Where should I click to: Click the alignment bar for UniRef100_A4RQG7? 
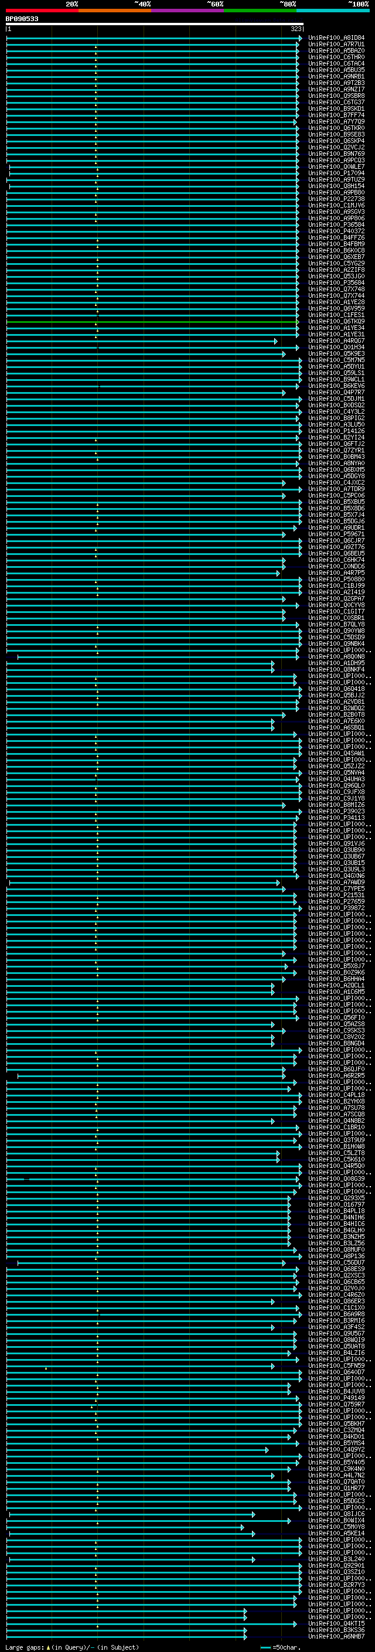[x=142, y=340]
